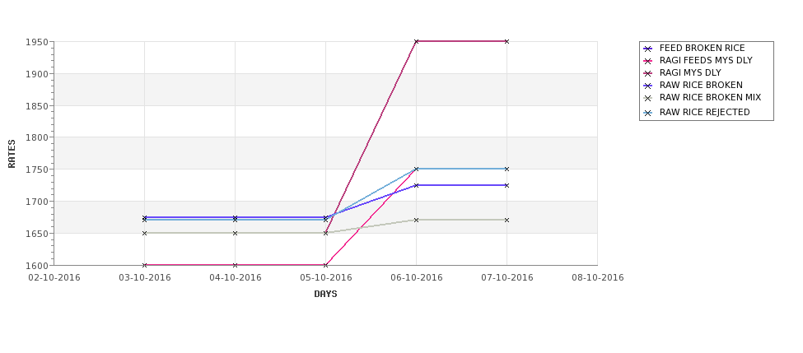Click the 1725 point on 06-10-2016
Image resolution: width=803 pixels, height=353 pixels.
[416, 185]
